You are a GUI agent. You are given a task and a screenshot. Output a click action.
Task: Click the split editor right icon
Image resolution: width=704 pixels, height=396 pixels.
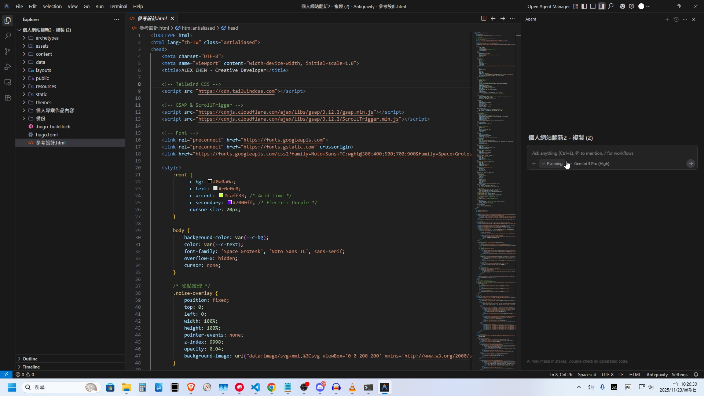pyautogui.click(x=484, y=18)
